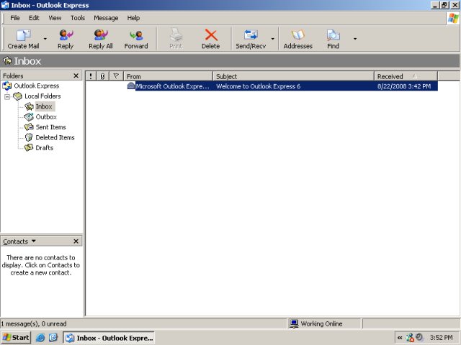Open the Windows Start menu

[16, 338]
